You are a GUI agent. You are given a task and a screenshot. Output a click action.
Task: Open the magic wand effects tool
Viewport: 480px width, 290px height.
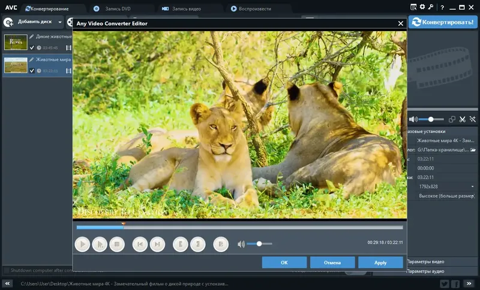[x=473, y=119]
